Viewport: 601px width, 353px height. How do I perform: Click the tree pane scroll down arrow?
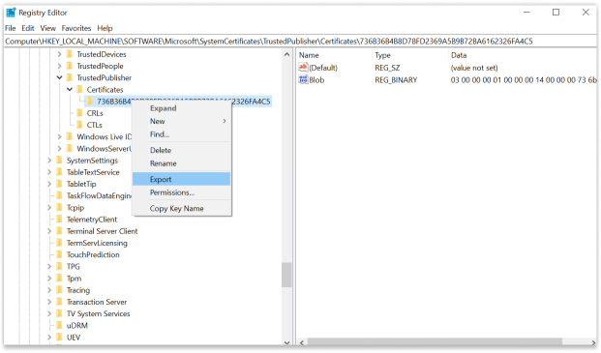click(x=286, y=342)
